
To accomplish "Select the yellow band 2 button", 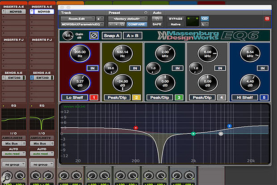I will 136,97.
